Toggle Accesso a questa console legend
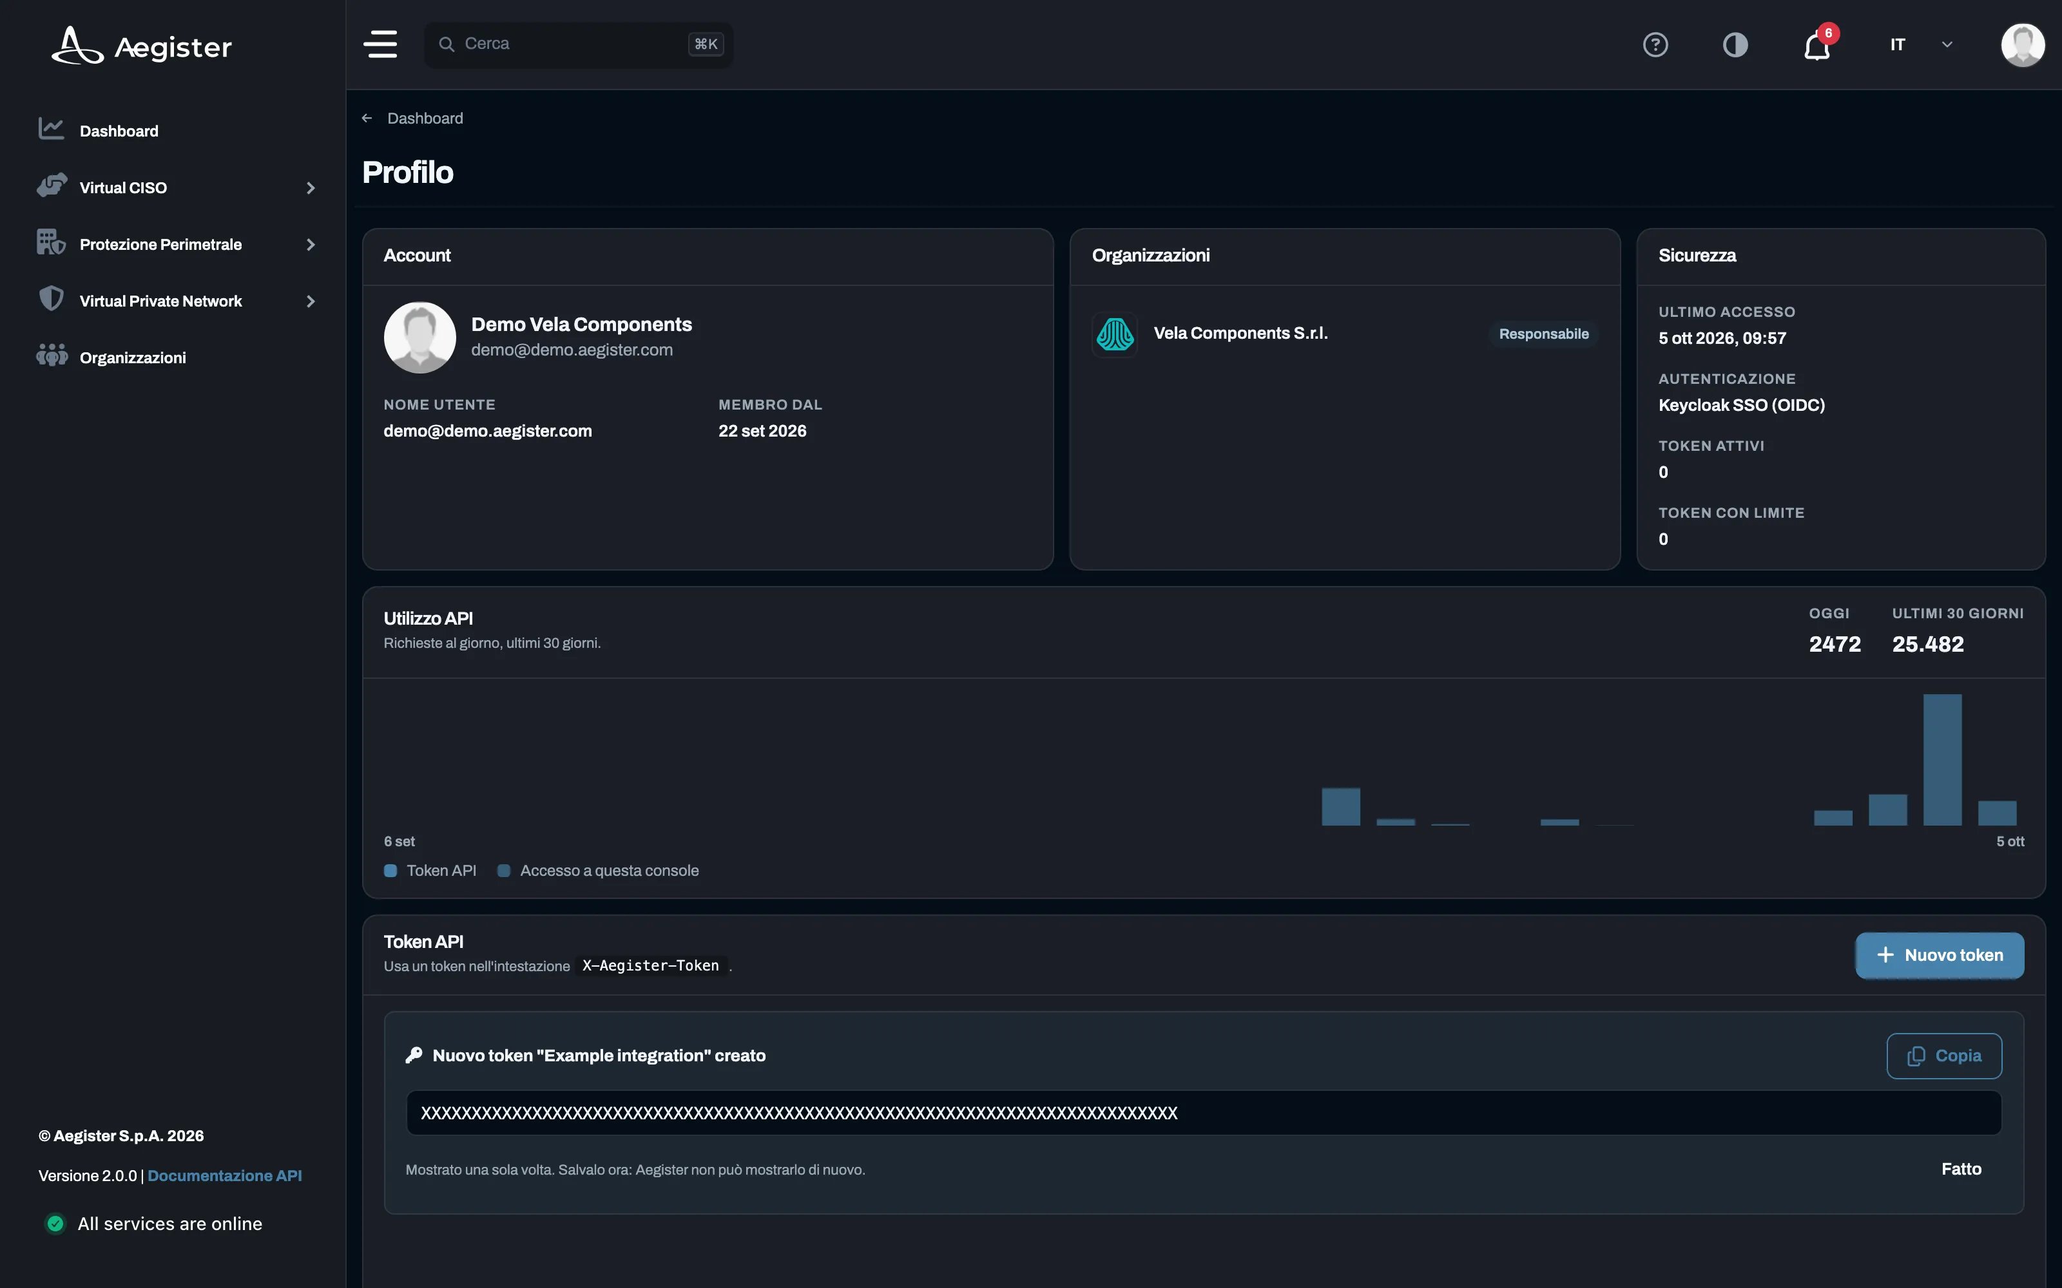2062x1288 pixels. [598, 871]
